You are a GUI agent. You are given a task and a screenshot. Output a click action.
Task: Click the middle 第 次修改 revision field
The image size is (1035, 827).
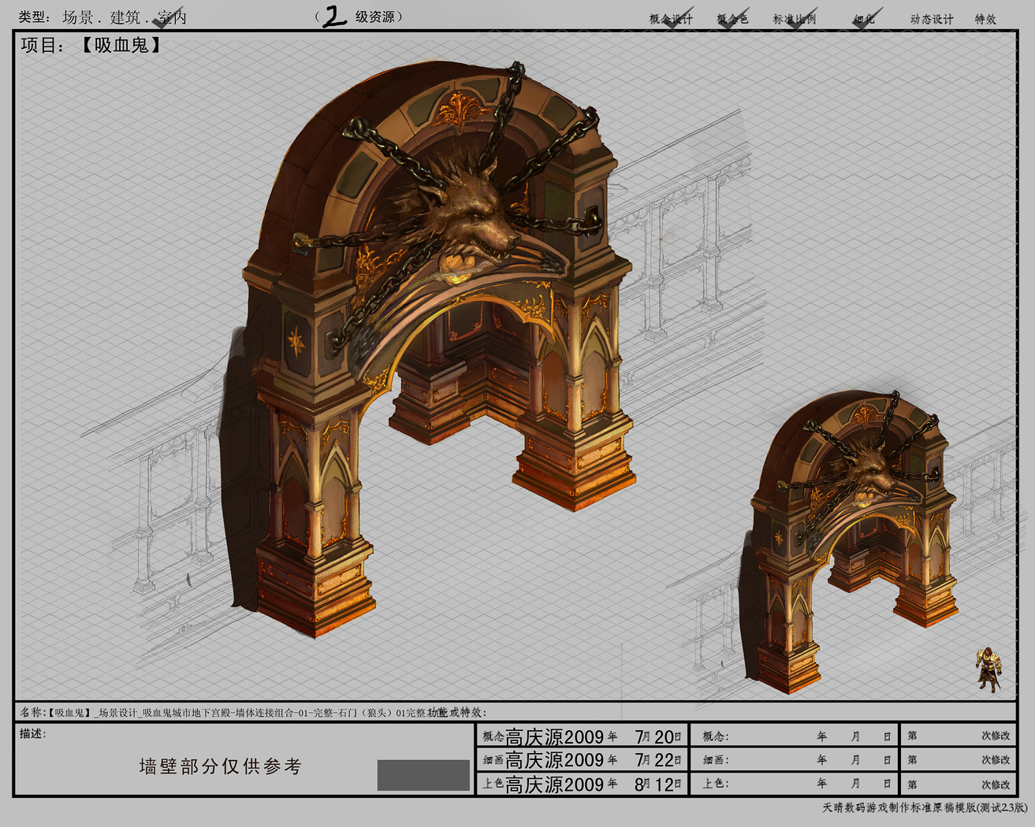tap(958, 760)
